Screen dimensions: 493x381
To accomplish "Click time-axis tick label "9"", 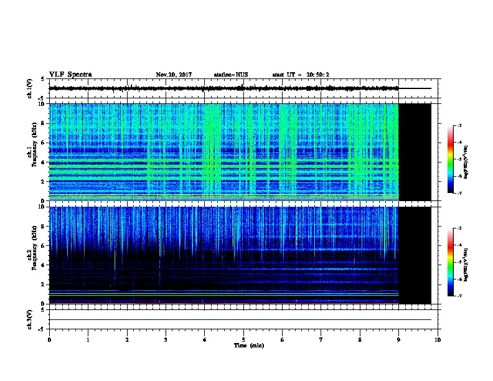I will click(398, 339).
